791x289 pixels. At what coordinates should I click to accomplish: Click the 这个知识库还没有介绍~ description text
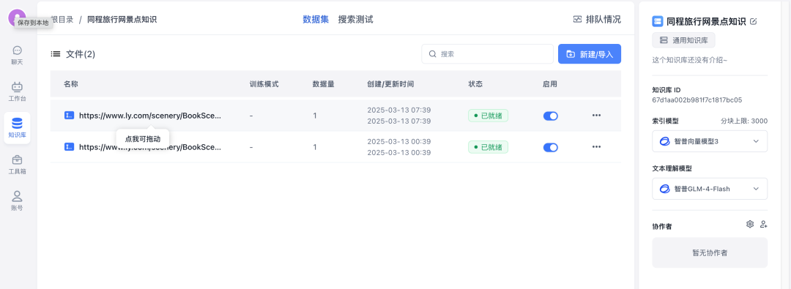coord(690,60)
